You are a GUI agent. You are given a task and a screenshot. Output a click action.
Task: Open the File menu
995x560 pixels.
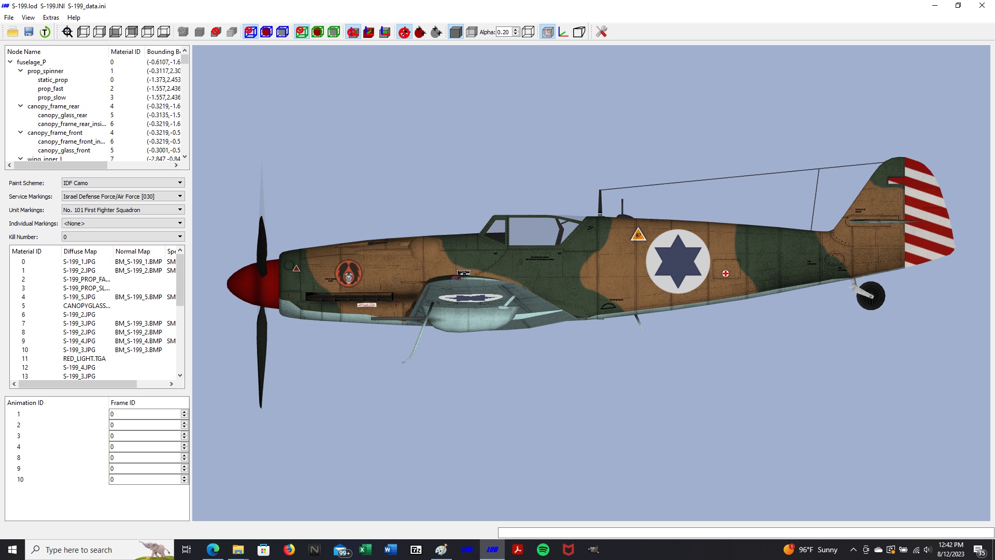click(x=9, y=18)
